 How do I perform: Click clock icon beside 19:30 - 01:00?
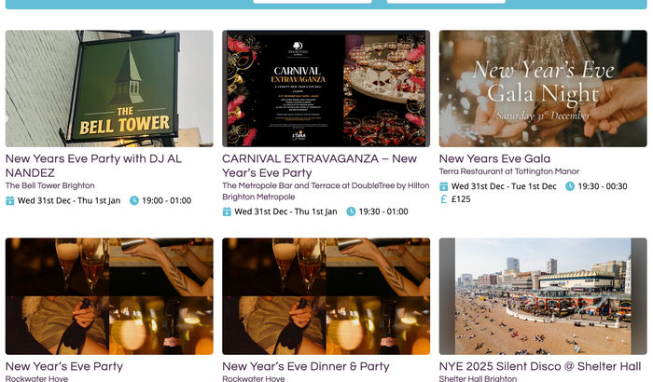coord(351,211)
